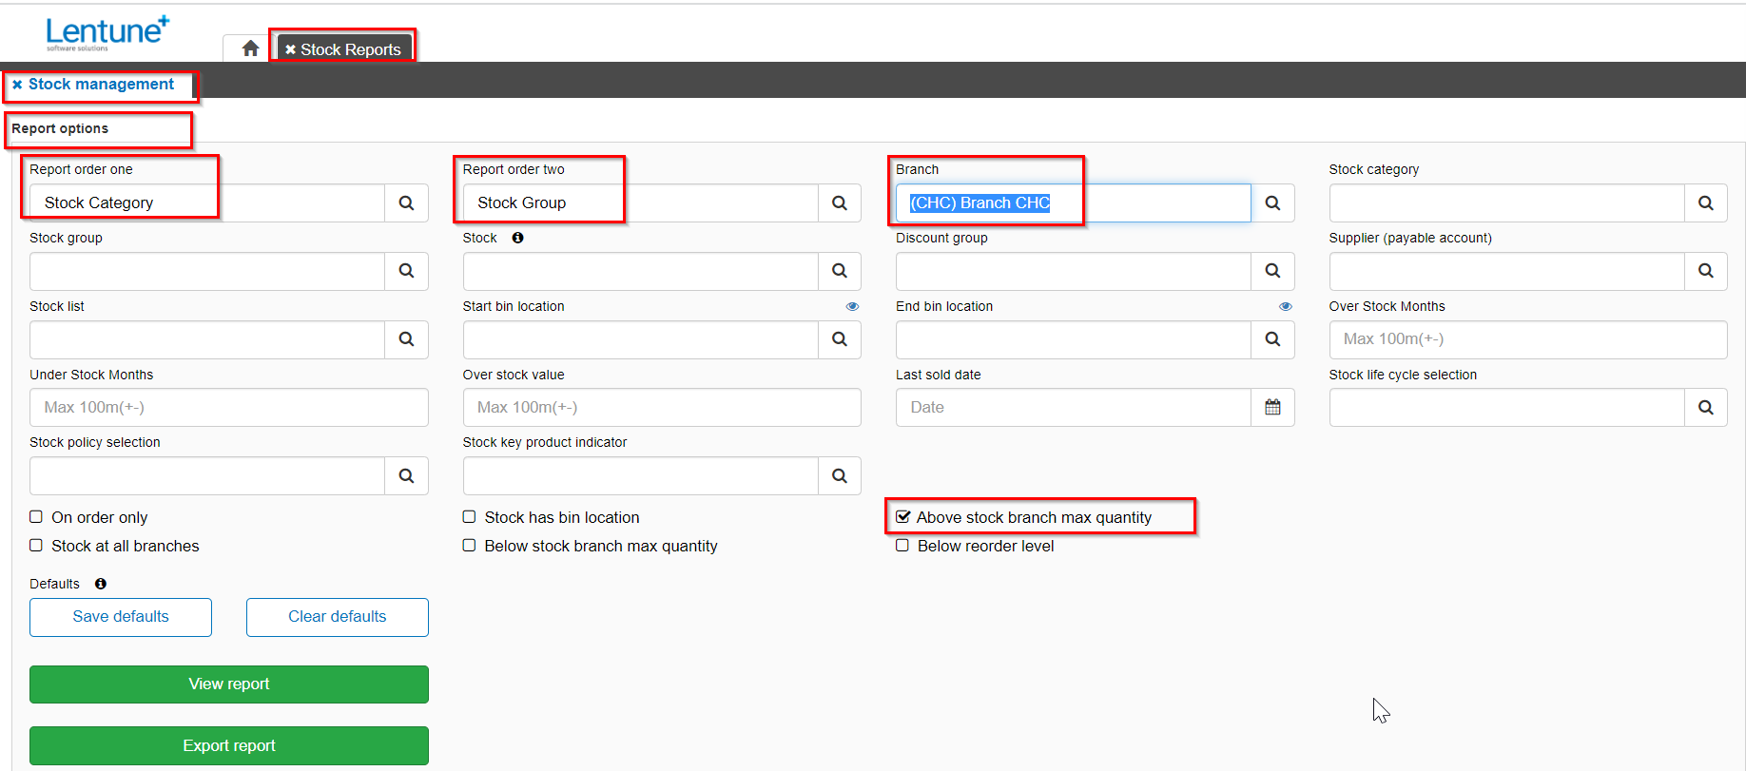
Task: Open the Stock lookup search
Action: click(840, 271)
